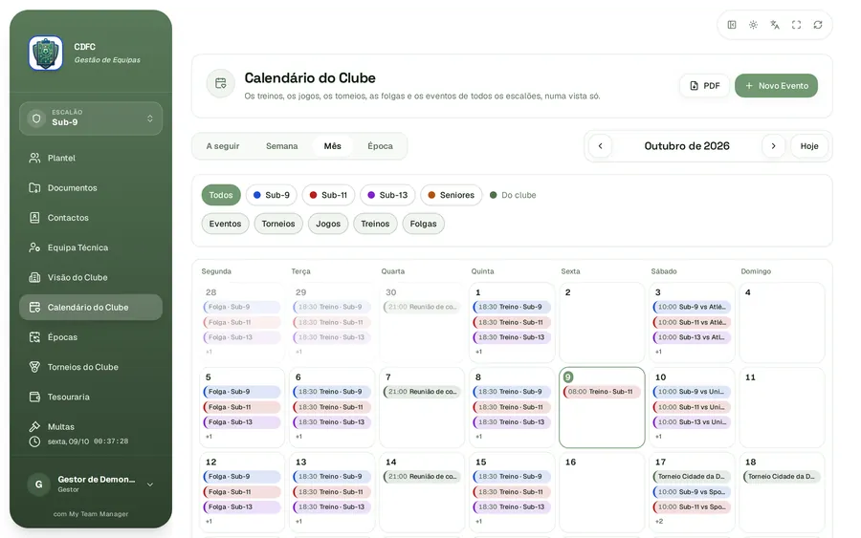
Task: Click the Multas gavel icon
Action: point(34,426)
